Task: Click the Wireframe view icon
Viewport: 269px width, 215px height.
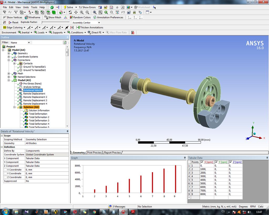Action: [32, 17]
